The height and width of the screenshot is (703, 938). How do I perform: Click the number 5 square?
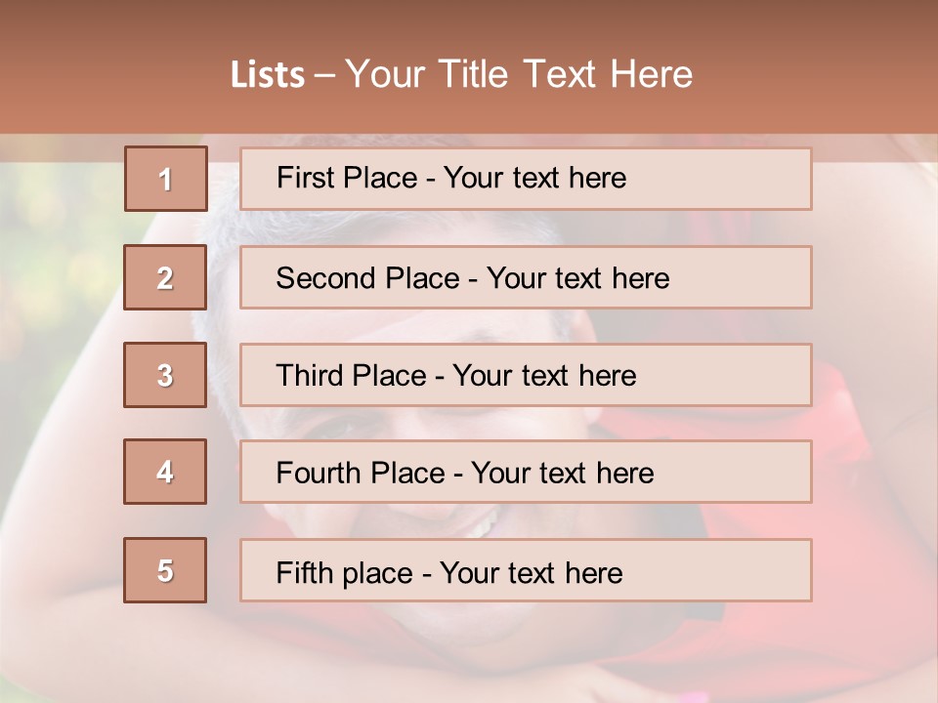pyautogui.click(x=165, y=570)
